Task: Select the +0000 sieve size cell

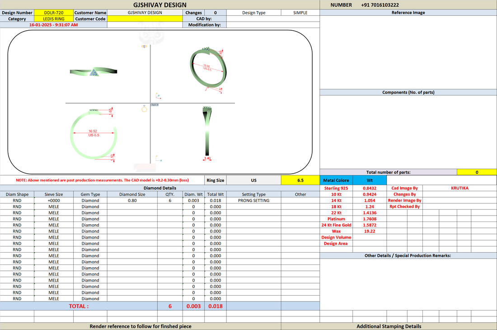Action: point(54,200)
